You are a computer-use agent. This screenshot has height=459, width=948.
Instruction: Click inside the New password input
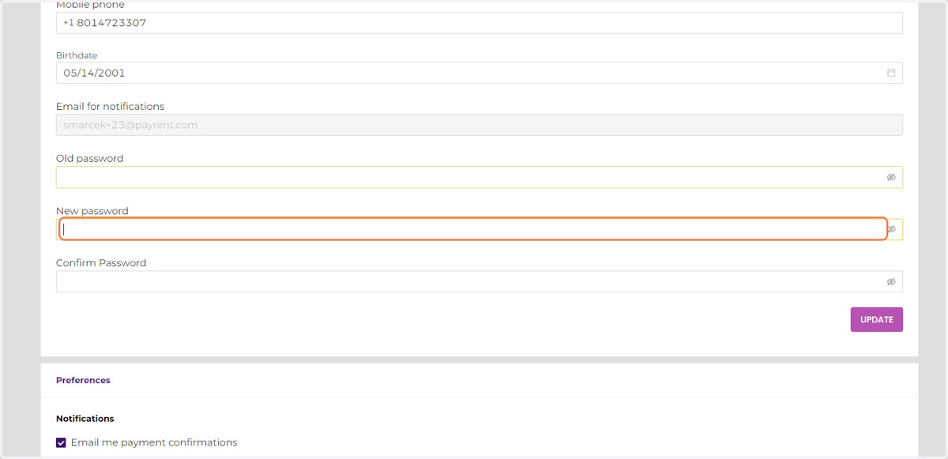473,229
